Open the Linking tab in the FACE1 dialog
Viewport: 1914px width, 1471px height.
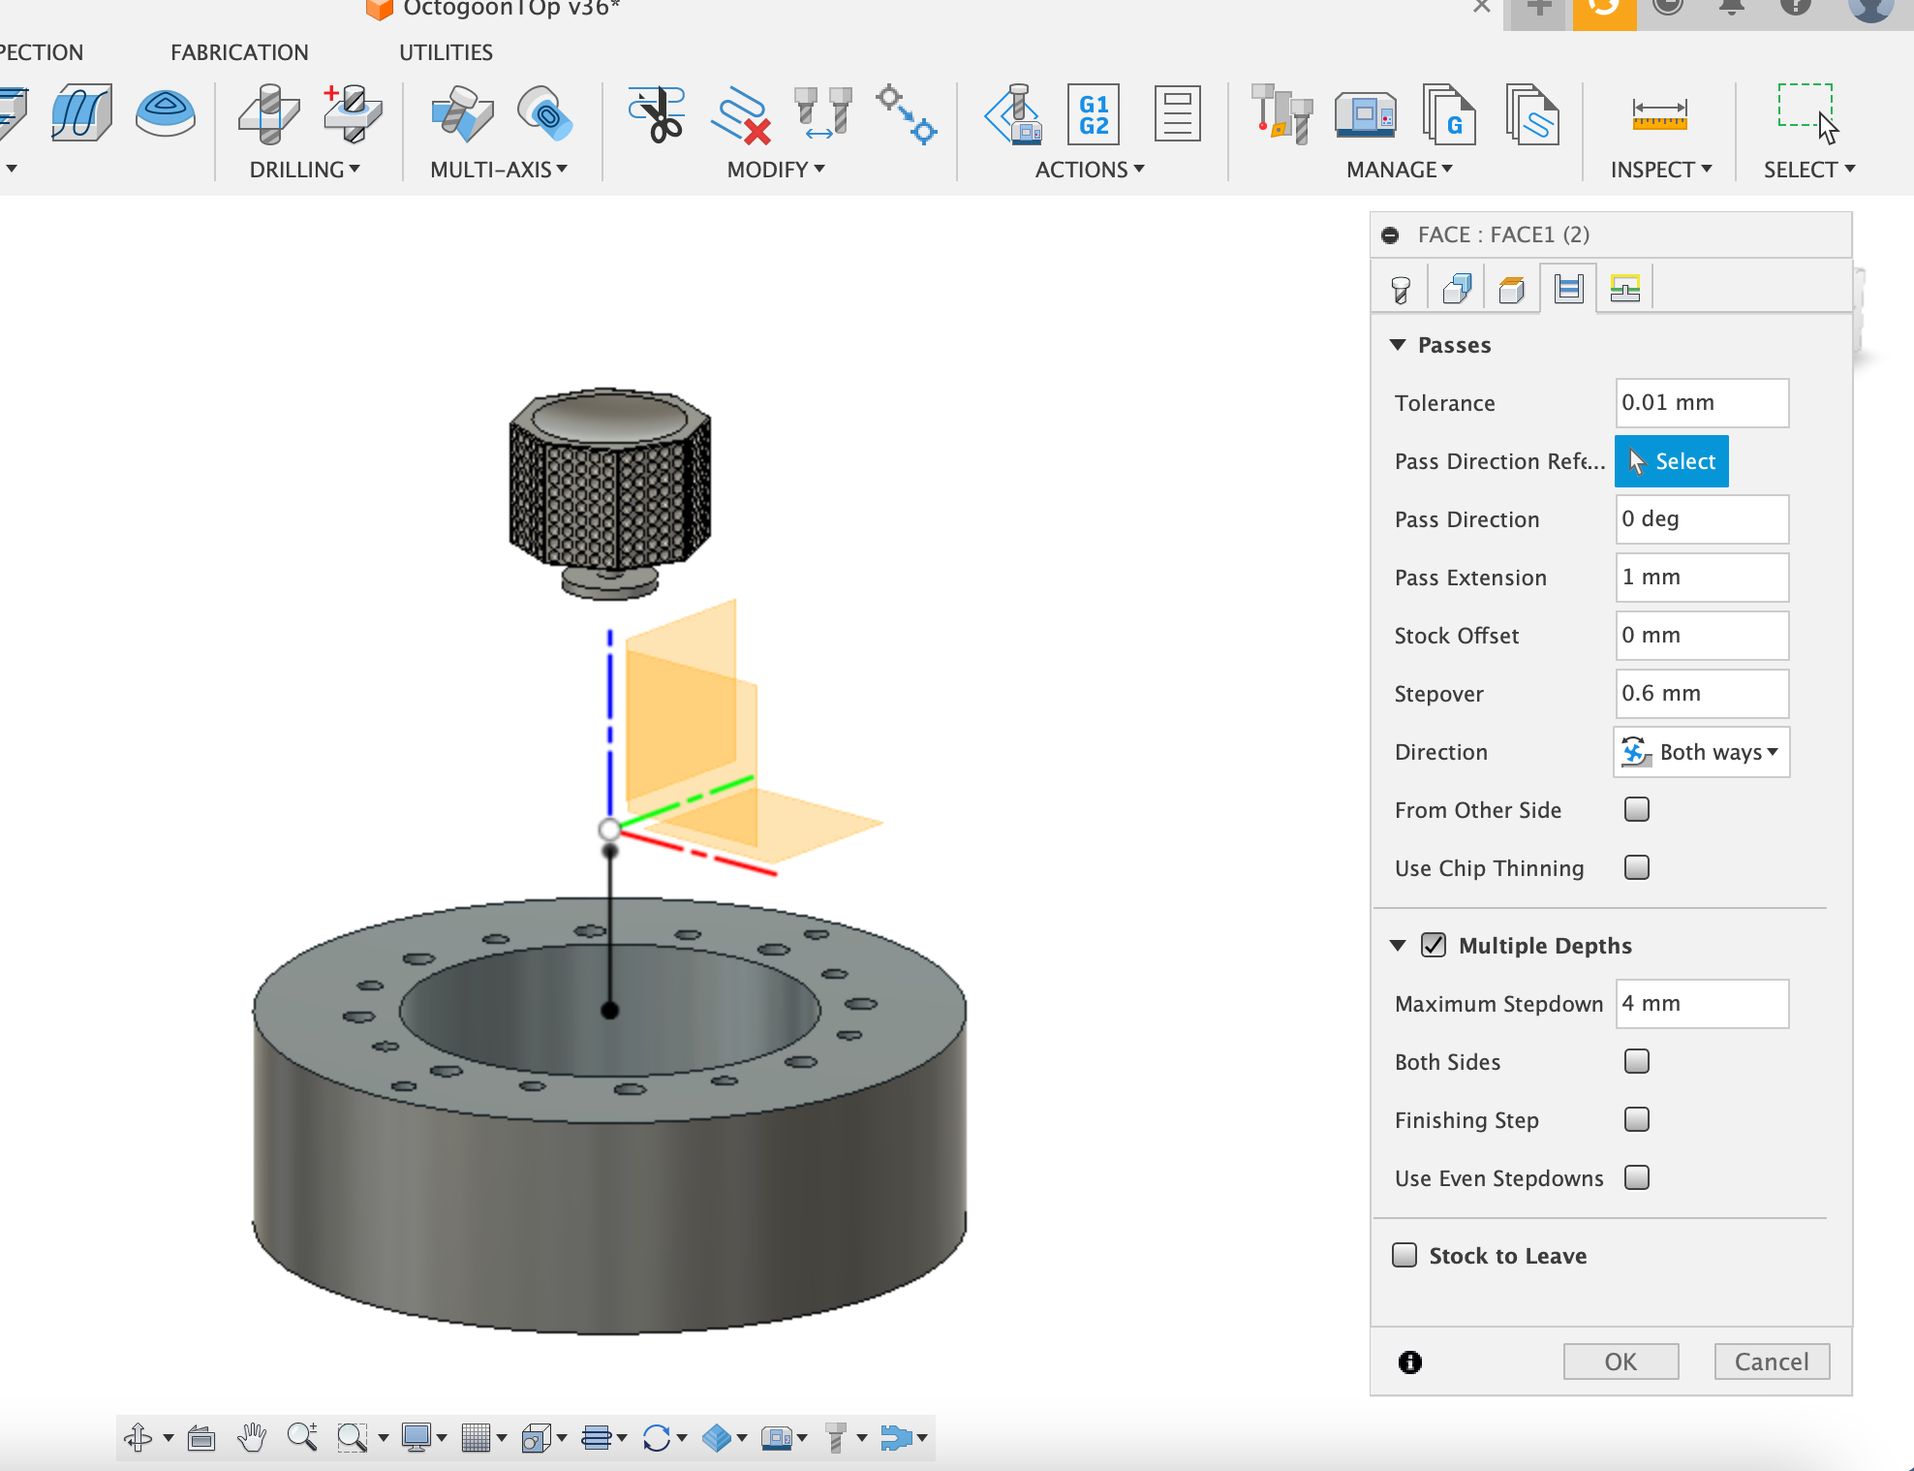pyautogui.click(x=1625, y=287)
